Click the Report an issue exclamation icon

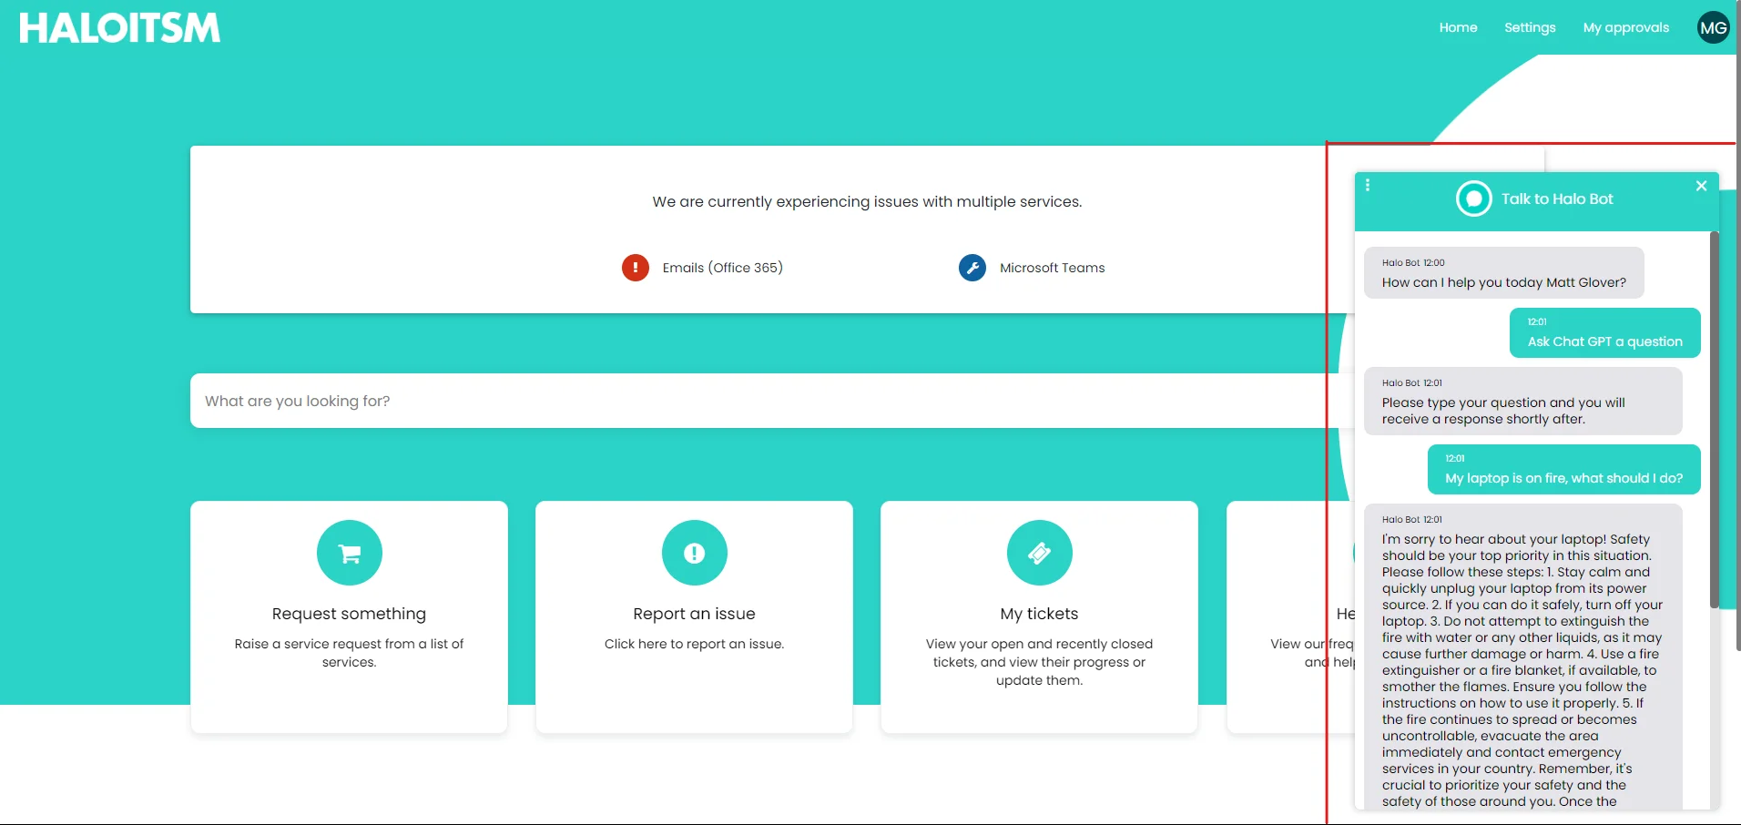click(x=695, y=553)
